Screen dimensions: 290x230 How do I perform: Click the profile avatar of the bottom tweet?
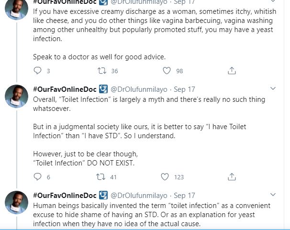17,202
